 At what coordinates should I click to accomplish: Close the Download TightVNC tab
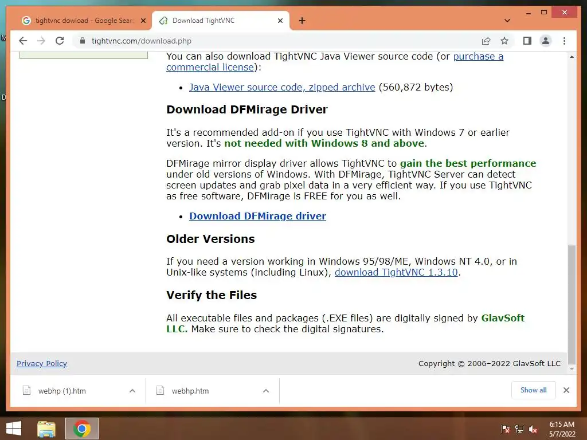coord(280,21)
